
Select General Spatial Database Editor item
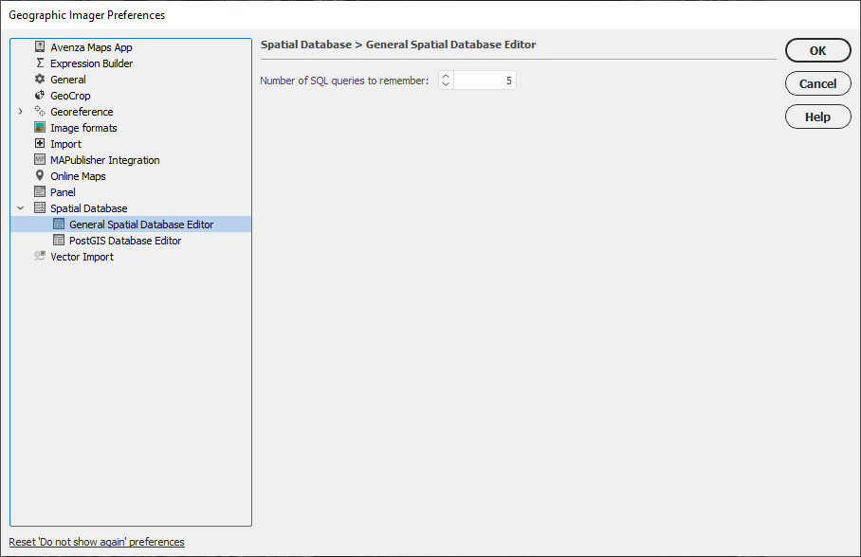[141, 225]
